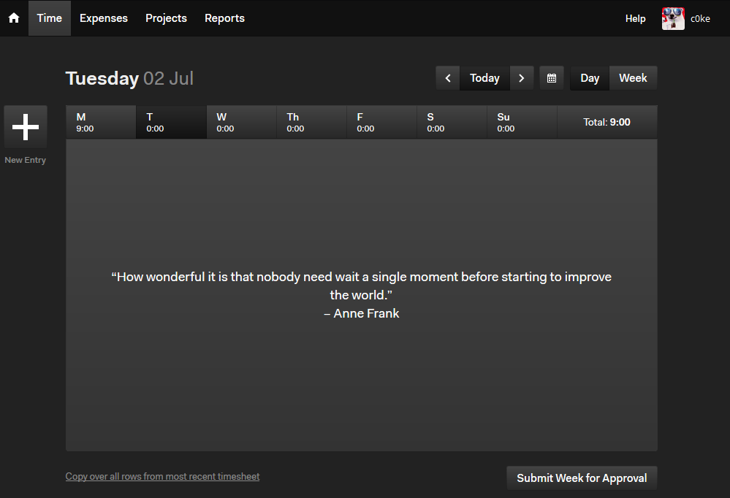Copy over rows from most recent timesheet
Viewport: 730px width, 498px height.
(x=162, y=477)
